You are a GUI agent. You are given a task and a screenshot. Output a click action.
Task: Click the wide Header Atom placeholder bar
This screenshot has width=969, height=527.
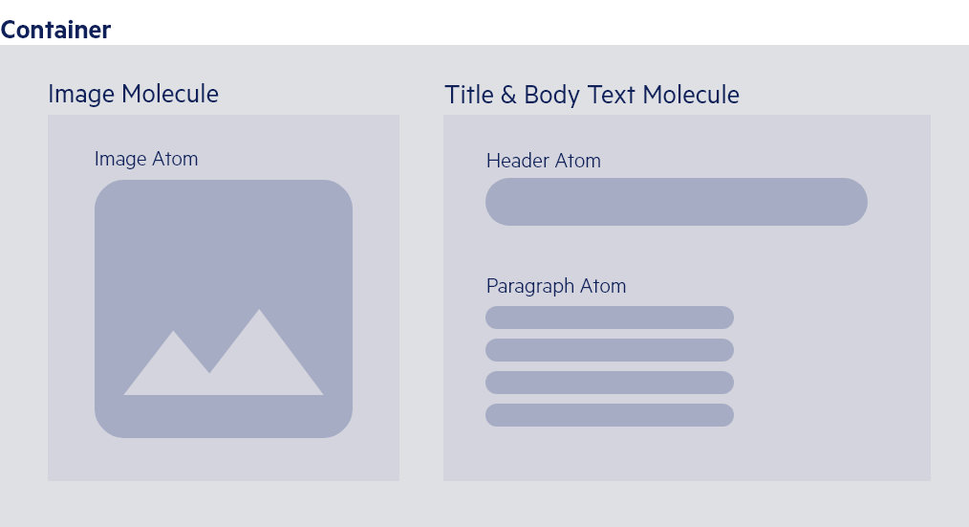pos(676,202)
